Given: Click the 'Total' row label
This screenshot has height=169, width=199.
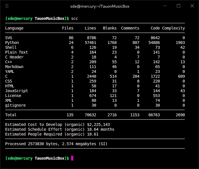Looking at the screenshot, I should (11, 115).
